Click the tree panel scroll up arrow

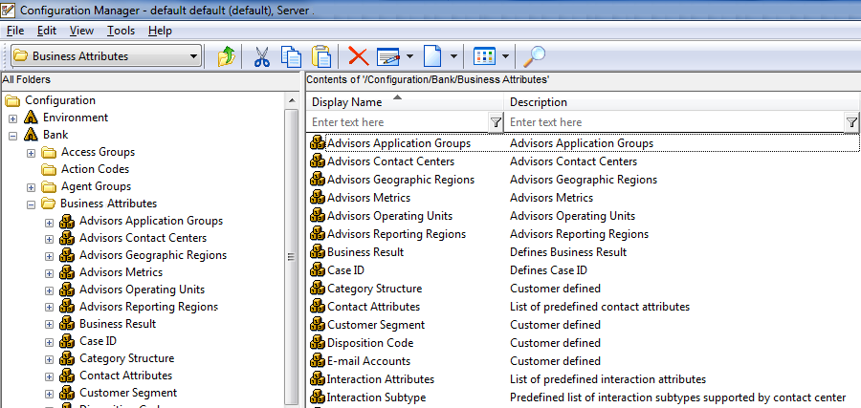pyautogui.click(x=292, y=100)
